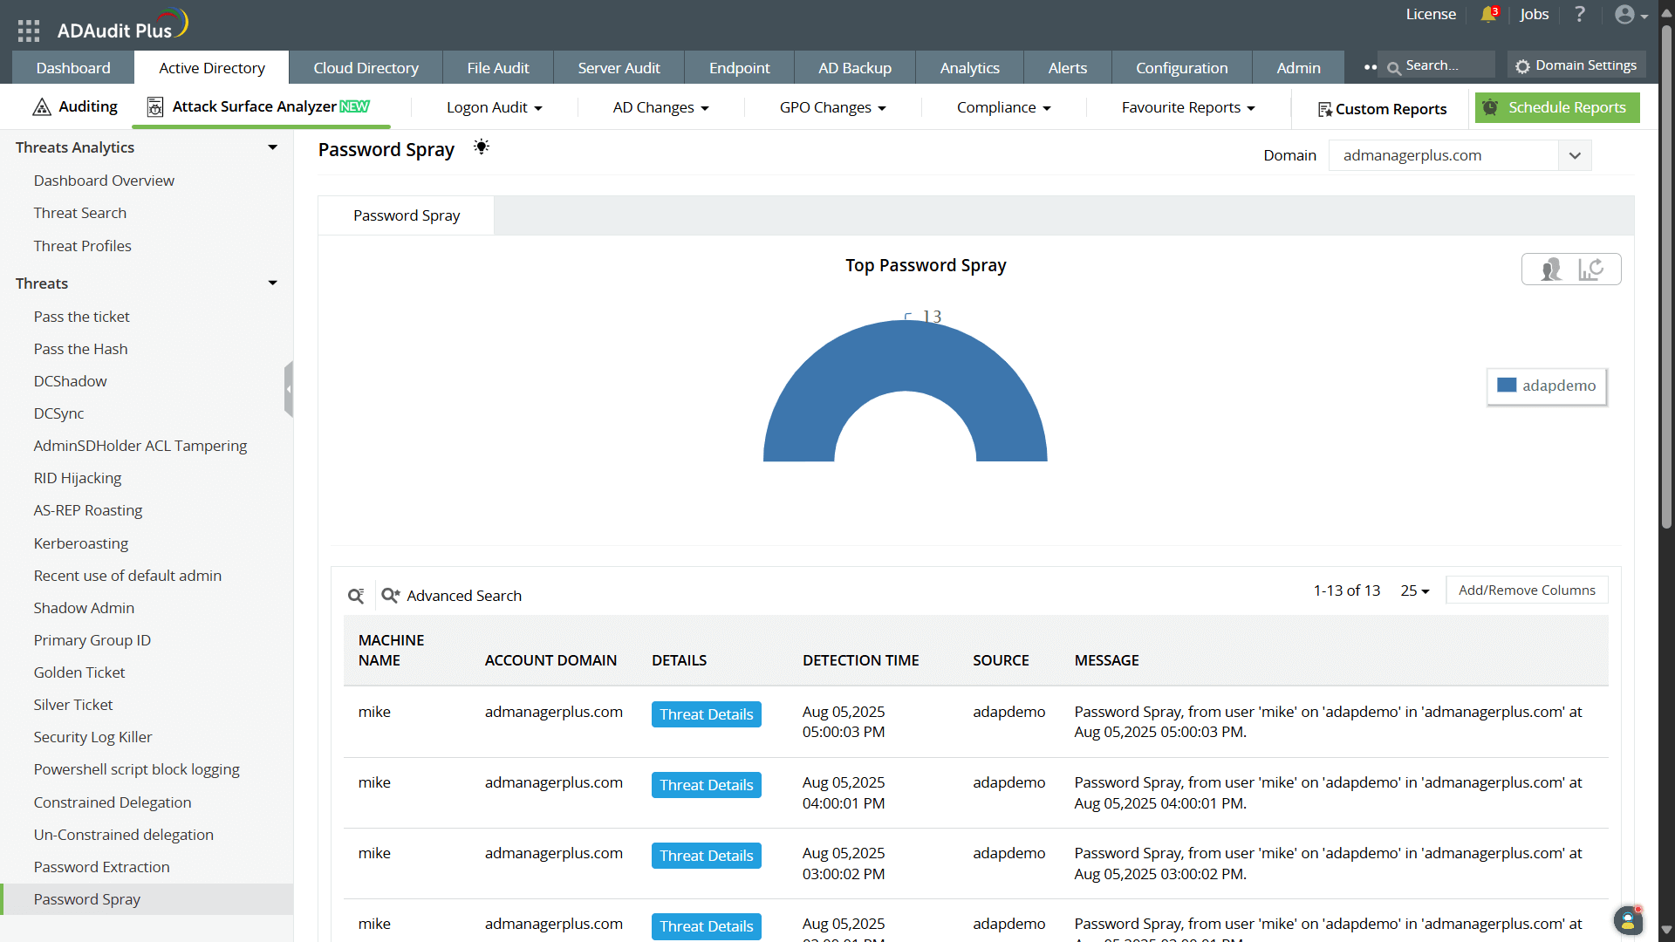Open the chat assistant icon at bottom right
Image resolution: width=1675 pixels, height=942 pixels.
pyautogui.click(x=1627, y=920)
